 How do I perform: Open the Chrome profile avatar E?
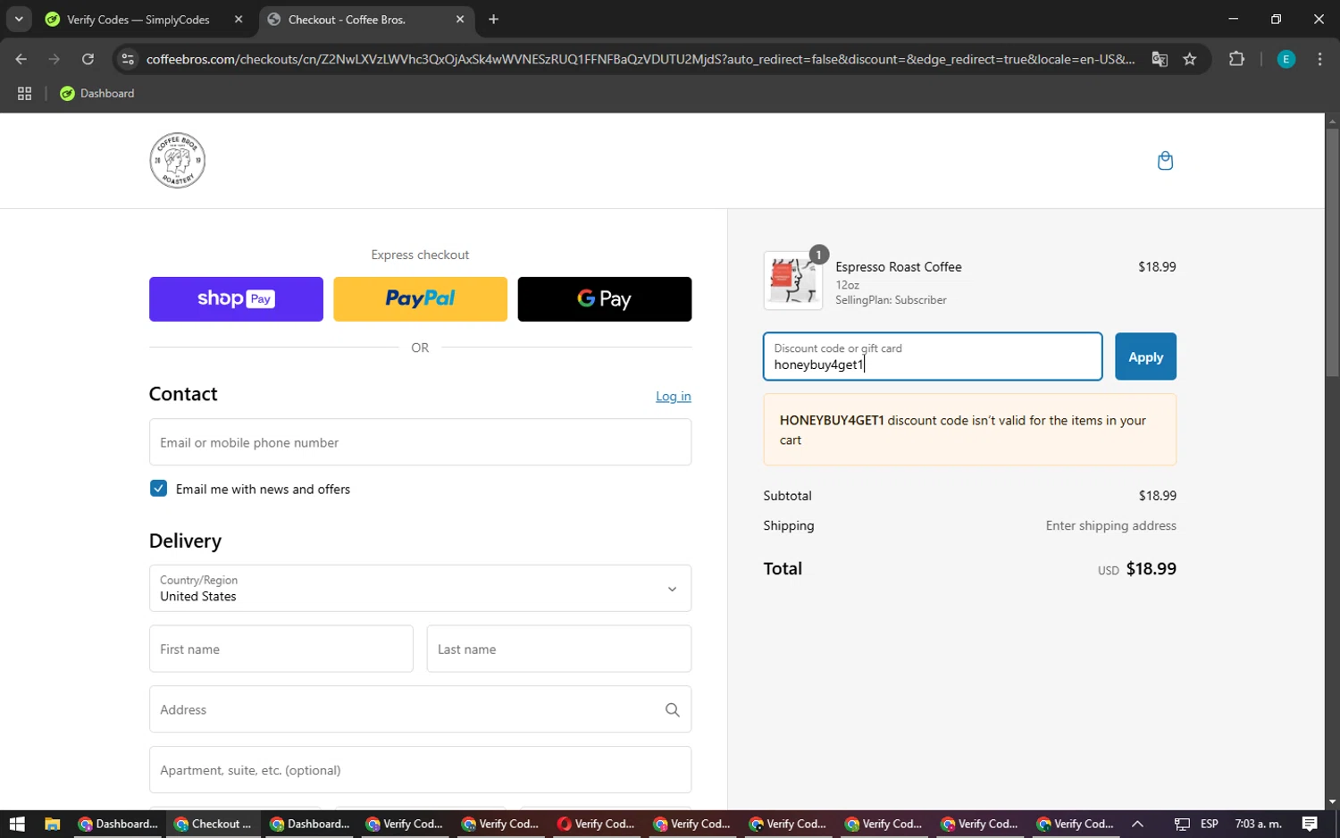click(1286, 59)
